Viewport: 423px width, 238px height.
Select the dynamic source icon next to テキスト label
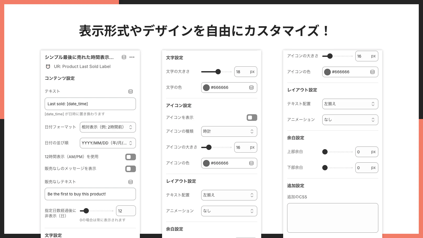click(130, 91)
